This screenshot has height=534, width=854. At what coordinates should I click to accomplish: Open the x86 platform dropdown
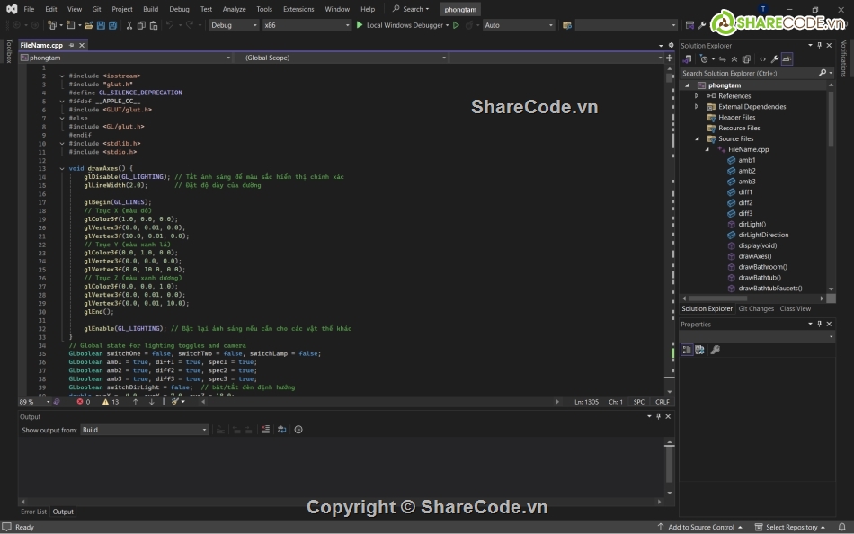307,25
